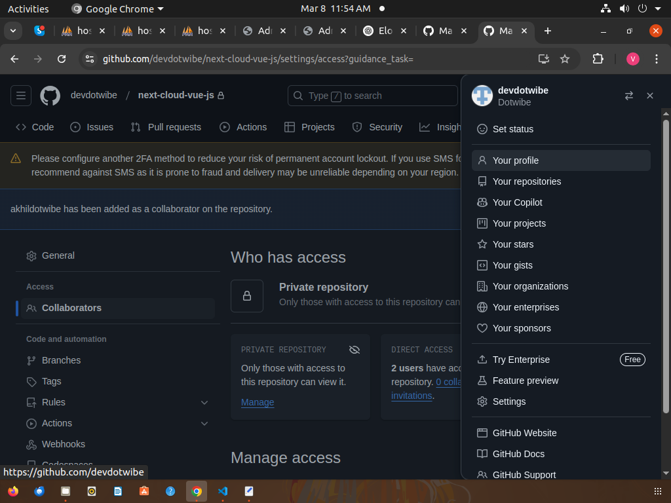
Task: Click the GitHub Octocat logo
Action: coord(50,96)
